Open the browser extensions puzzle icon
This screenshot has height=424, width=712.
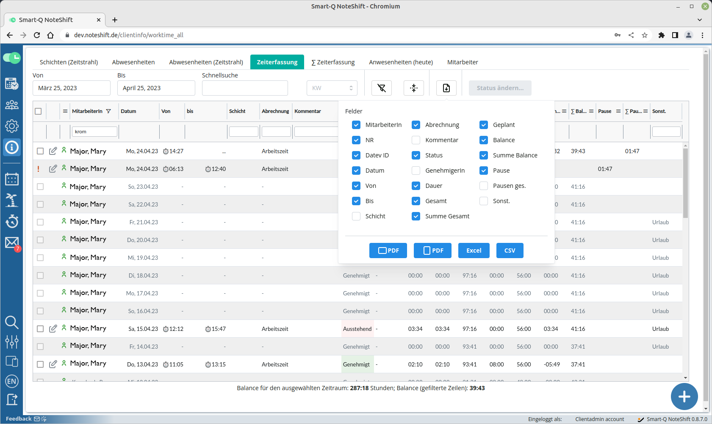(661, 35)
